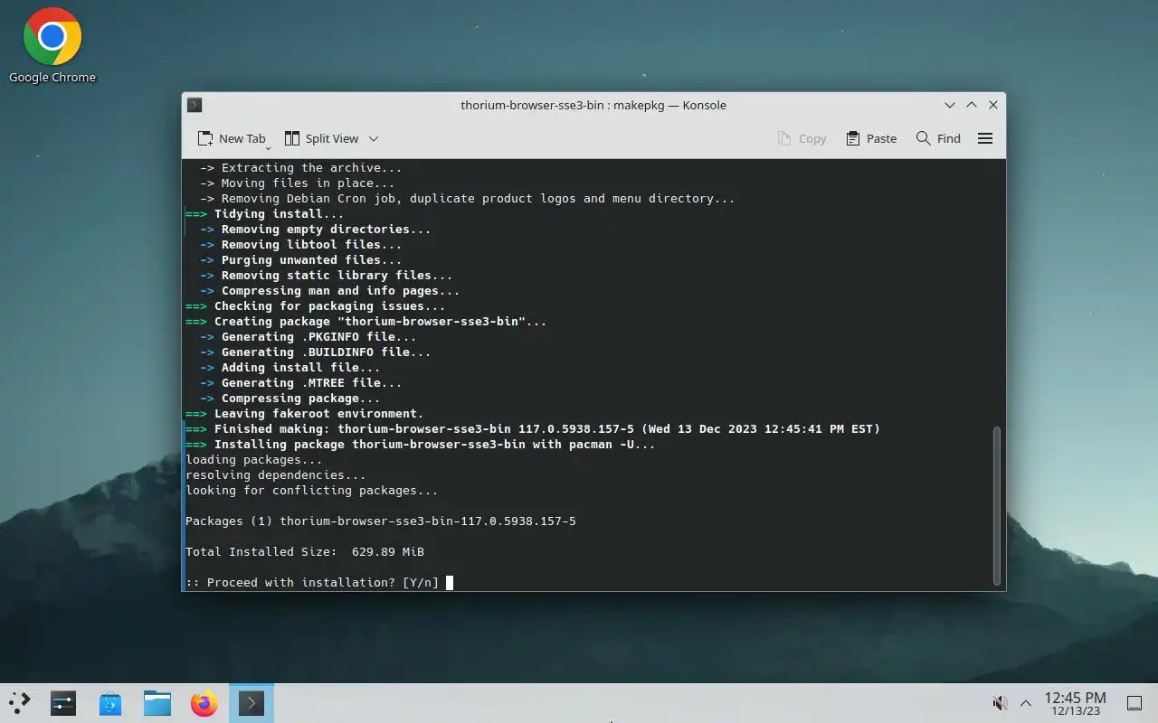Screen dimensions: 1158x723
Task: Click the 'Total Installed Size: 629.89 MiB' line
Action: click(x=305, y=551)
